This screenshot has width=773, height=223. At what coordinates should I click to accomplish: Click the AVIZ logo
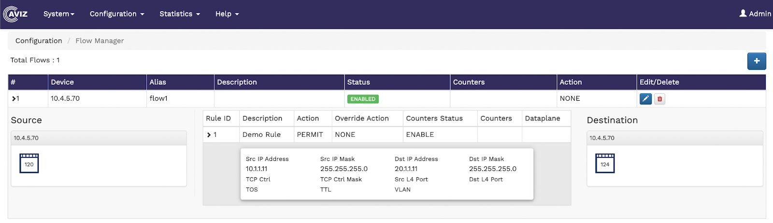(x=15, y=14)
